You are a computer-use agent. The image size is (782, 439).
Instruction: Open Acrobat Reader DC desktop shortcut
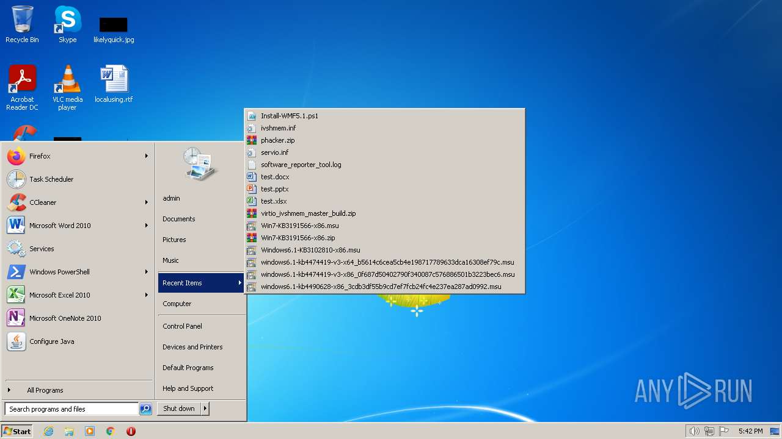coord(22,88)
